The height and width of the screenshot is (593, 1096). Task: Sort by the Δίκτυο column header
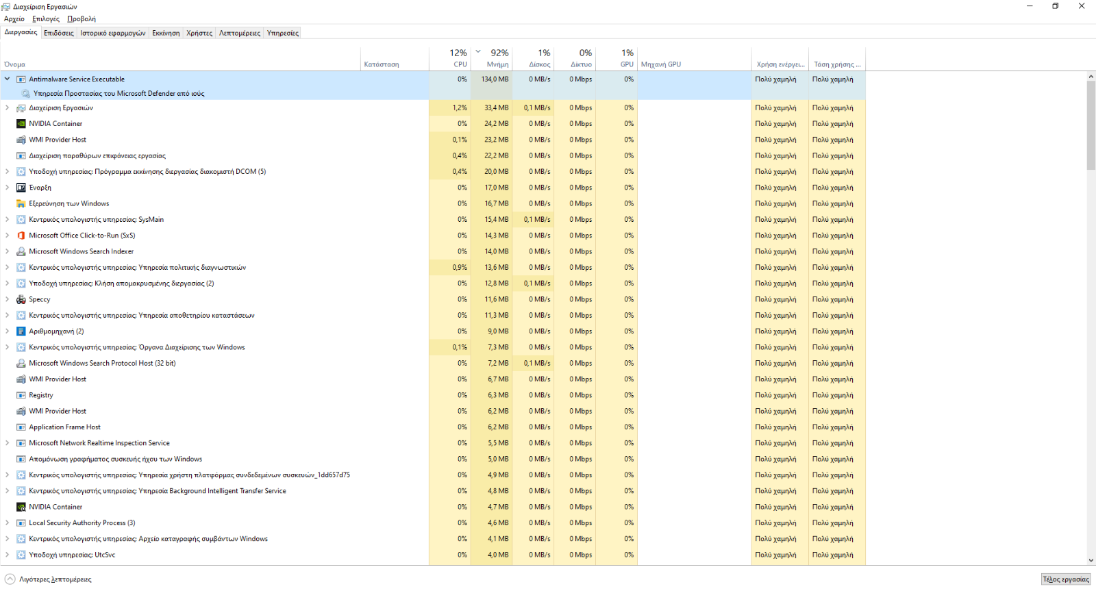pyautogui.click(x=575, y=59)
